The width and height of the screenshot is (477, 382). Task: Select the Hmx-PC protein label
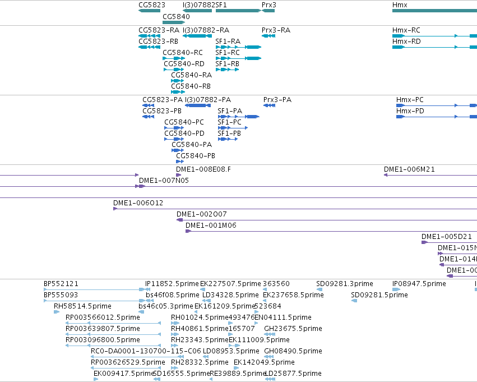tap(410, 100)
